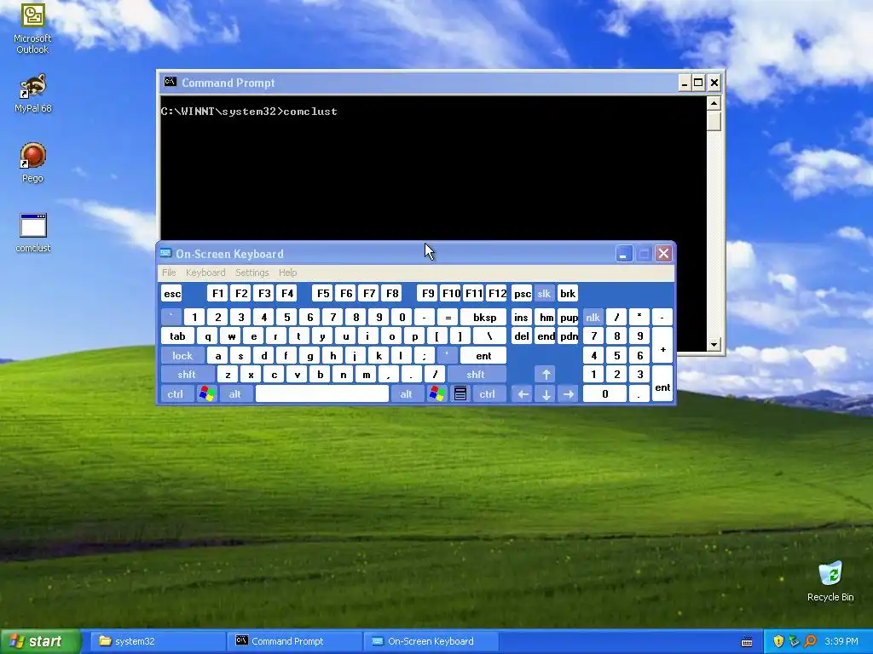Screen dimensions: 873x654
Task: Open the Keyboard menu
Action: [205, 272]
